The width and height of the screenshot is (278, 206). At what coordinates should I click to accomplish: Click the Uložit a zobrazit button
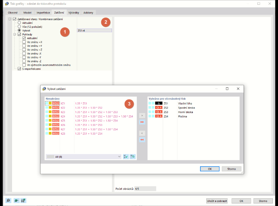[x=217, y=201]
